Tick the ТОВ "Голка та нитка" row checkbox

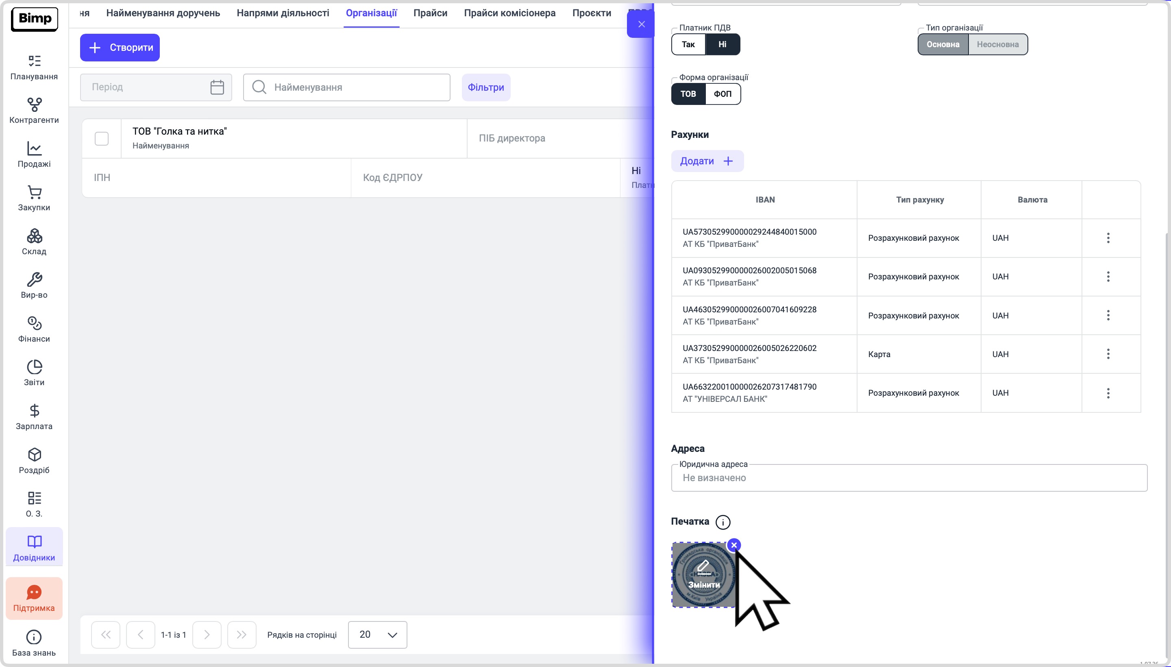[x=102, y=138]
